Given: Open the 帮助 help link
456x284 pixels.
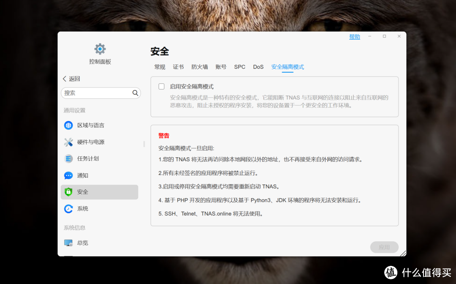Looking at the screenshot, I should click(x=355, y=36).
